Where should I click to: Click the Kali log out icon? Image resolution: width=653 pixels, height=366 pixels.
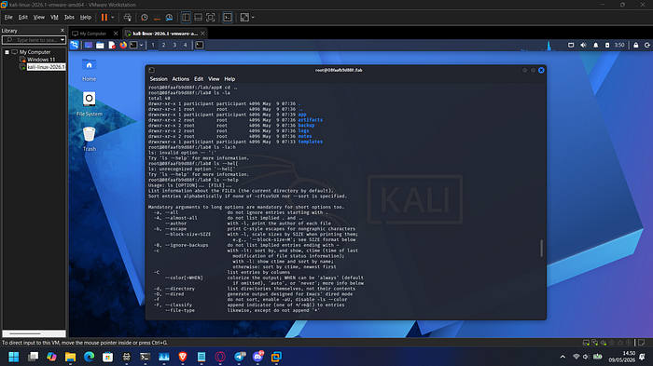(x=647, y=45)
